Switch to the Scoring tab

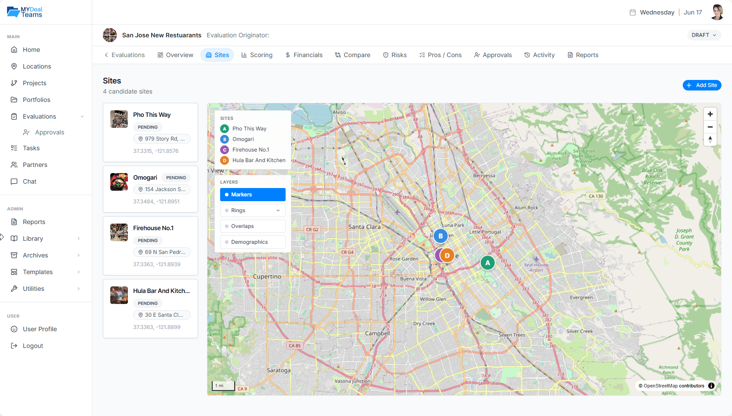(257, 55)
